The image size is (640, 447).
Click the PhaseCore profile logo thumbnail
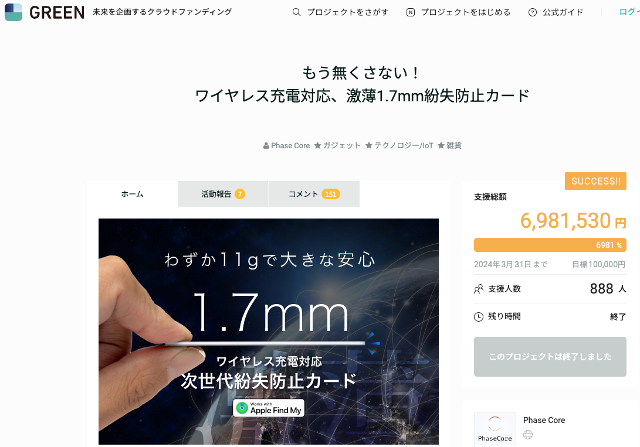(495, 429)
